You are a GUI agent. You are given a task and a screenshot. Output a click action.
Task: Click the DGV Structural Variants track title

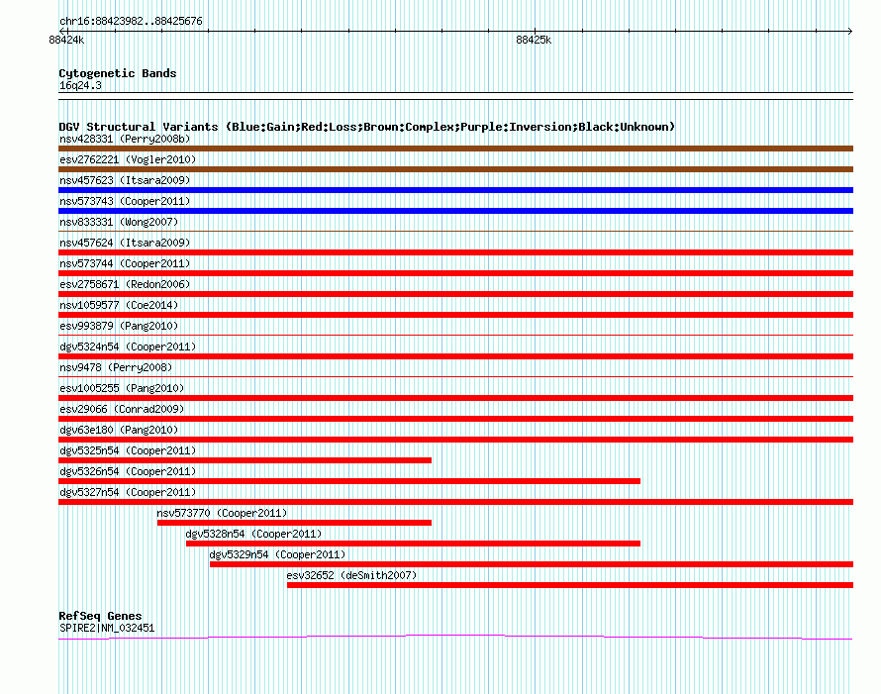(x=367, y=127)
